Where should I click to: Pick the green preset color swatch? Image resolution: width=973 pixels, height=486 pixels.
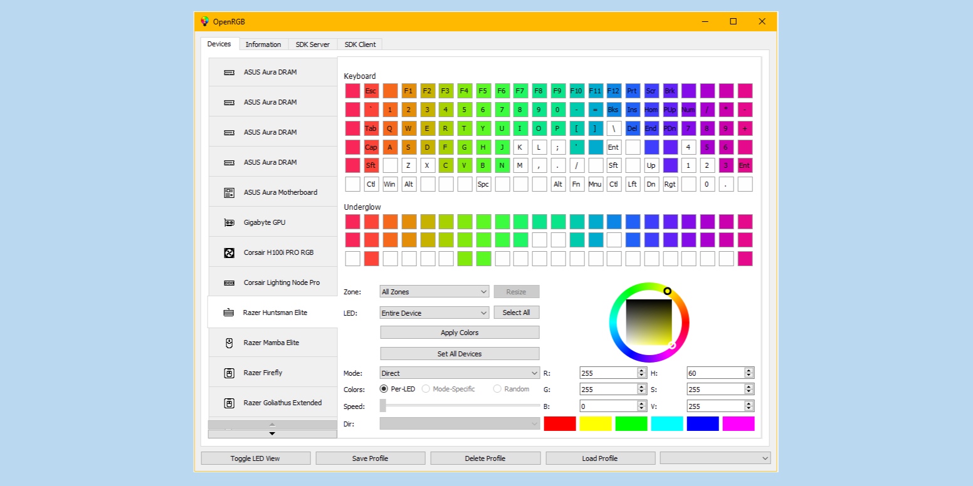click(631, 424)
